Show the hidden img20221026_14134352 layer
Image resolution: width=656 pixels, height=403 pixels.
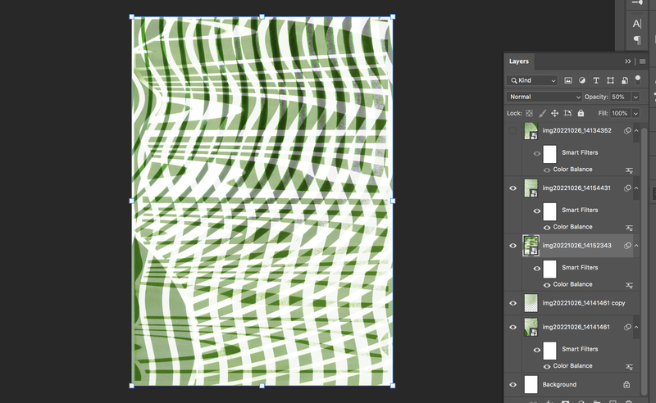(x=512, y=131)
